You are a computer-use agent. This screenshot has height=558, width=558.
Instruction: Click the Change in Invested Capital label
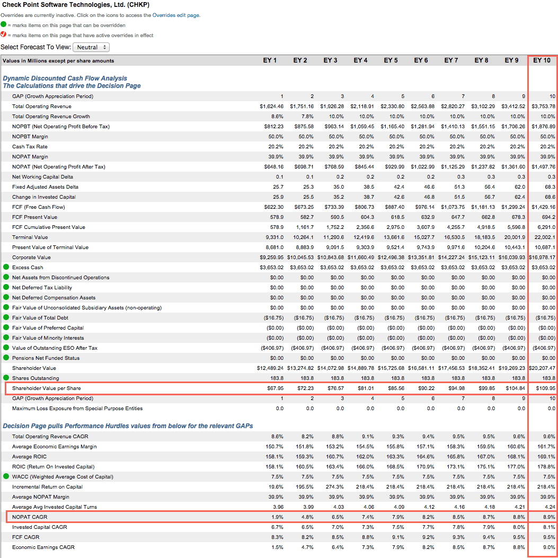coord(44,197)
